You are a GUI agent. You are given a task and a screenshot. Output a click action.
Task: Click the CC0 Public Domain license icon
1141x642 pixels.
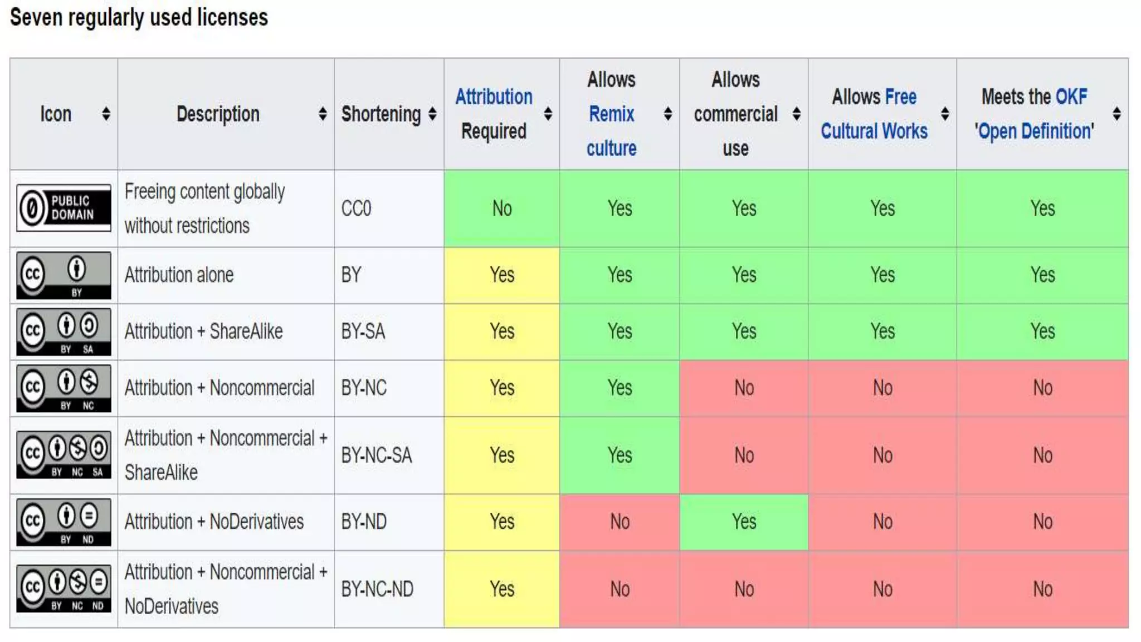pos(64,208)
